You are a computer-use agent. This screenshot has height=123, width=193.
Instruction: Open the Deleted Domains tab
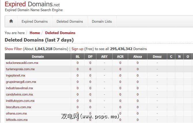(x=70, y=22)
